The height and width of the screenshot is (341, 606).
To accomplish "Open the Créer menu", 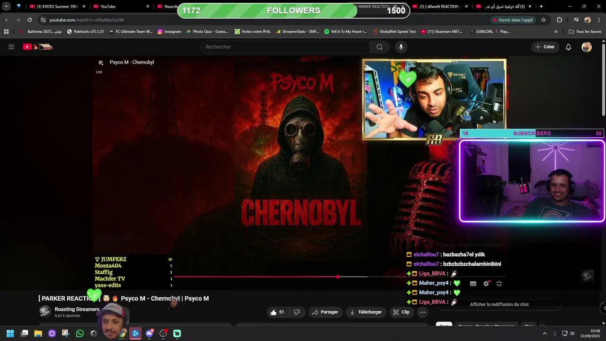I will click(x=545, y=47).
